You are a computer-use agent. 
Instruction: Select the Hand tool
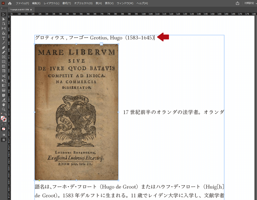(4, 105)
